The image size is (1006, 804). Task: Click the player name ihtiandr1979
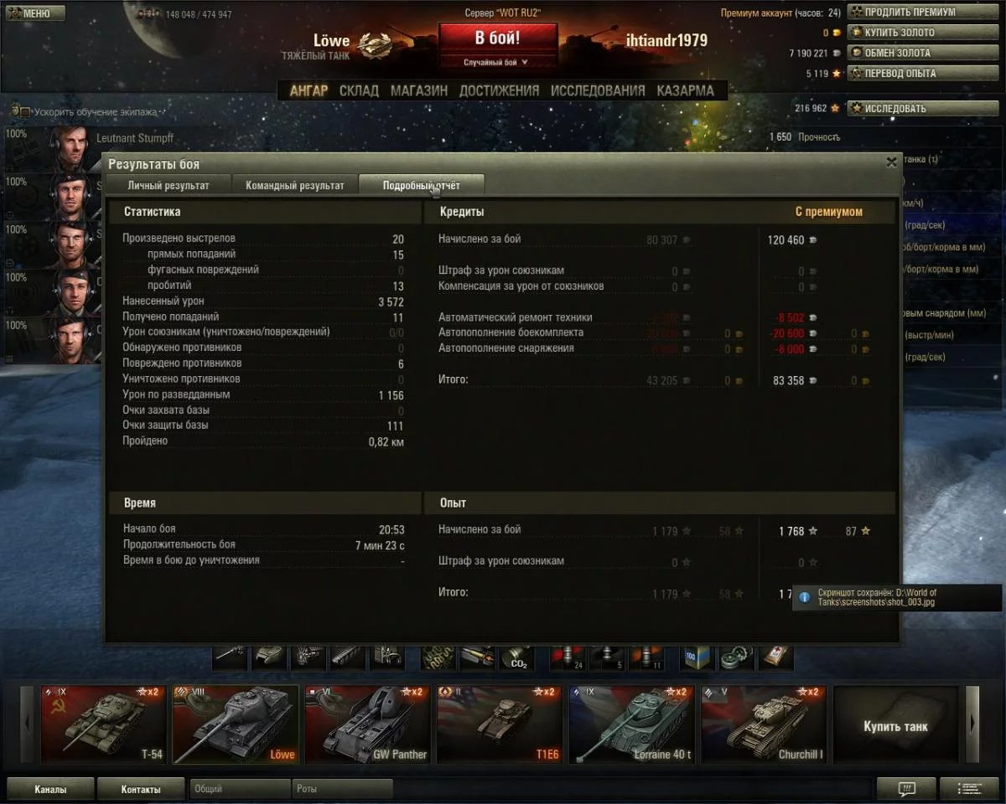[x=666, y=40]
